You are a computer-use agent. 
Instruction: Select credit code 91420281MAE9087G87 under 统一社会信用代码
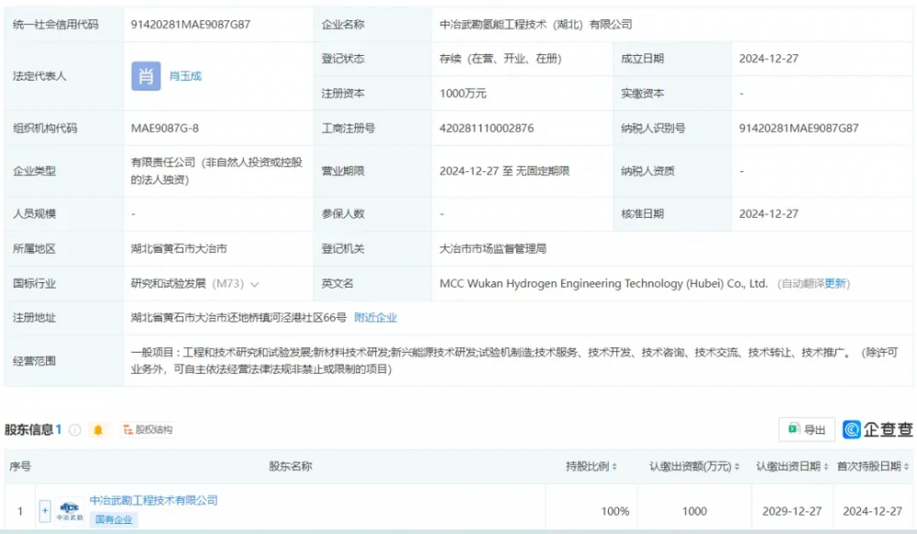(x=191, y=25)
